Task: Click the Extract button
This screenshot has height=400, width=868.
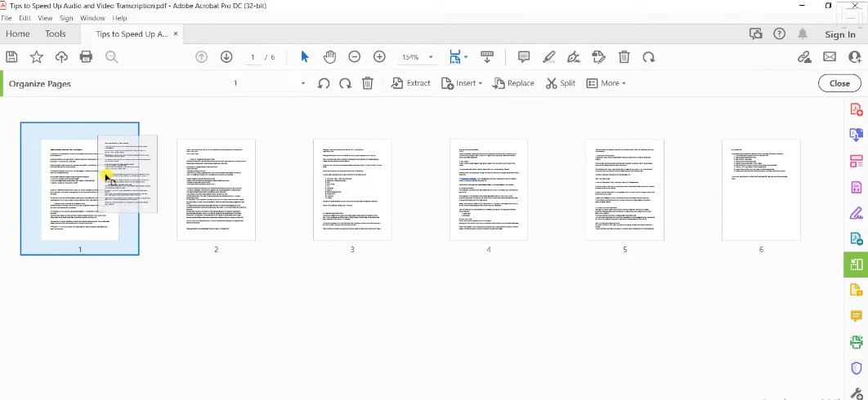Action: 411,83
